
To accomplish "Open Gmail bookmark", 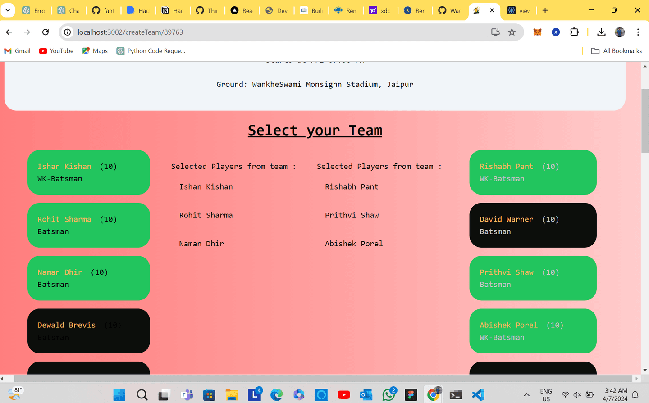I will pyautogui.click(x=17, y=51).
